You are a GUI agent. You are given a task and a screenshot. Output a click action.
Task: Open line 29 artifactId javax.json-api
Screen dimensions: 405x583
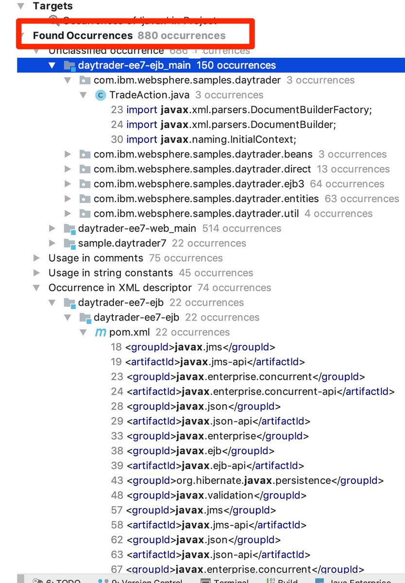[211, 421]
